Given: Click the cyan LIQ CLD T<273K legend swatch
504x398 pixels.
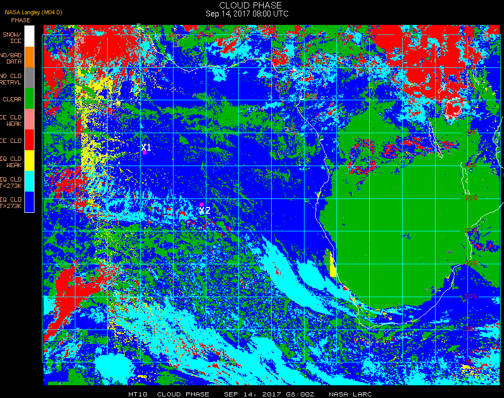Looking at the screenshot, I should (x=29, y=181).
